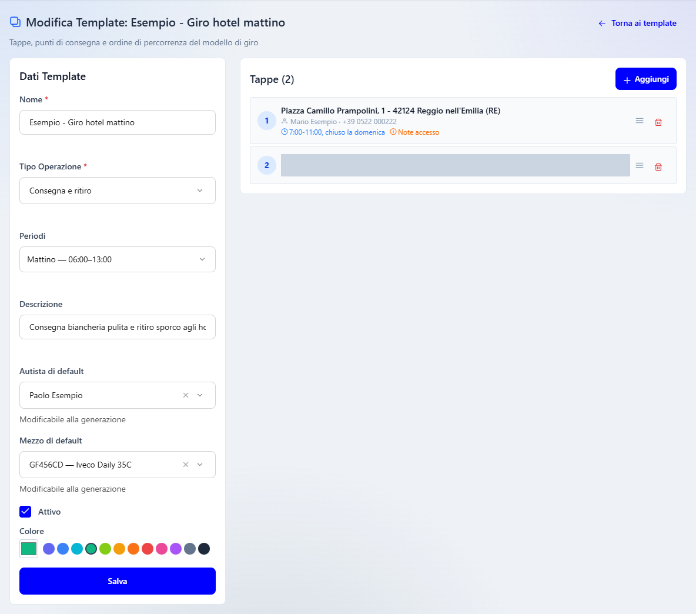Pick the indigo color circle

click(49, 549)
